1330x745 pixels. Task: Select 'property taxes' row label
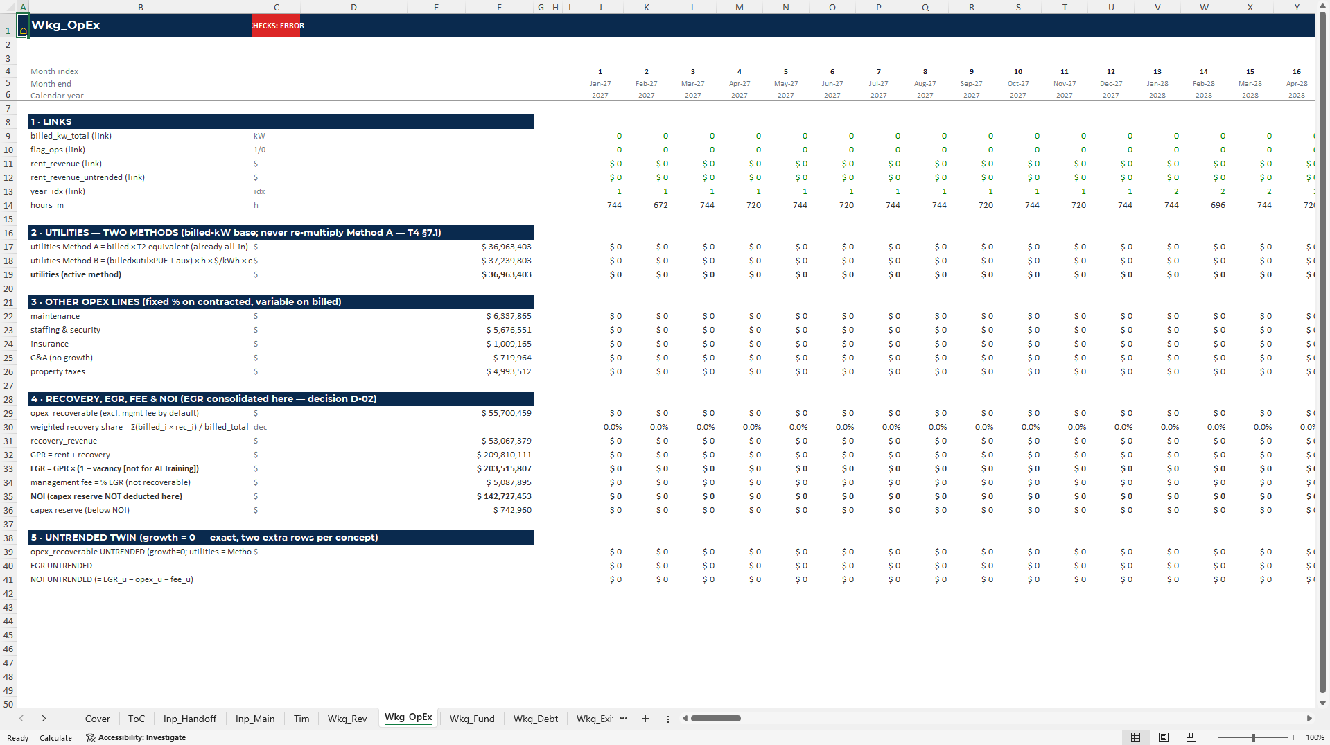pyautogui.click(x=58, y=371)
